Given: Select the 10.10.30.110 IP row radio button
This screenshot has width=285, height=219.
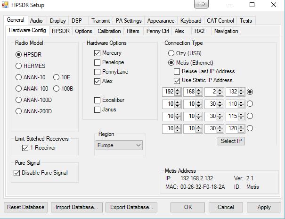Looking at the screenshot, I should (250, 104).
